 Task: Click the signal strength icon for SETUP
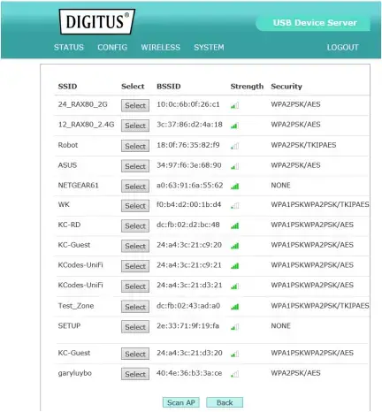pyautogui.click(x=234, y=327)
